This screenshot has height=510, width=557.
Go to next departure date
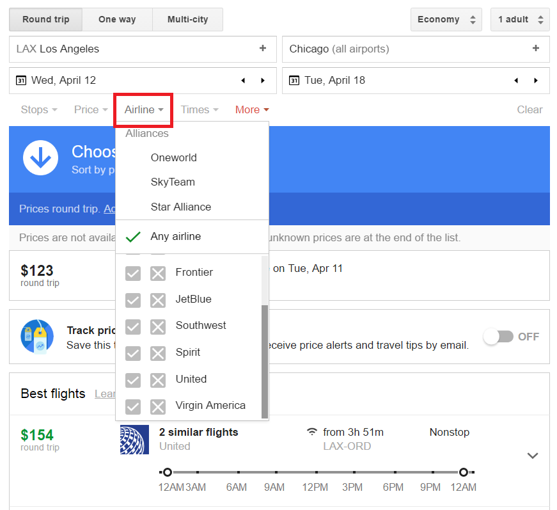pyautogui.click(x=263, y=81)
